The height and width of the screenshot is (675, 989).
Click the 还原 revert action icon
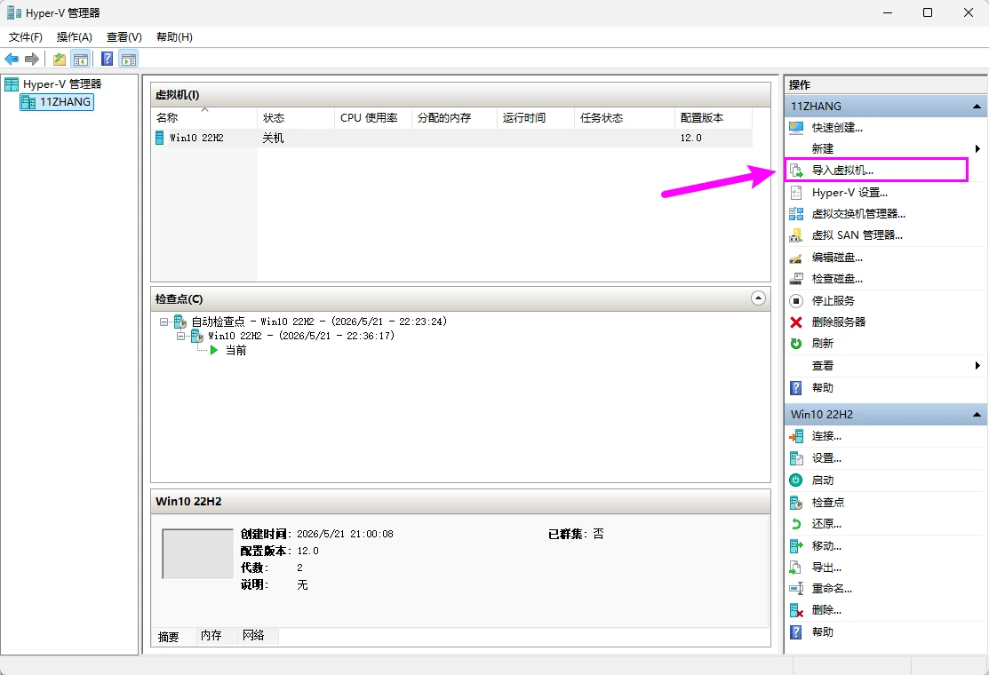pyautogui.click(x=796, y=524)
